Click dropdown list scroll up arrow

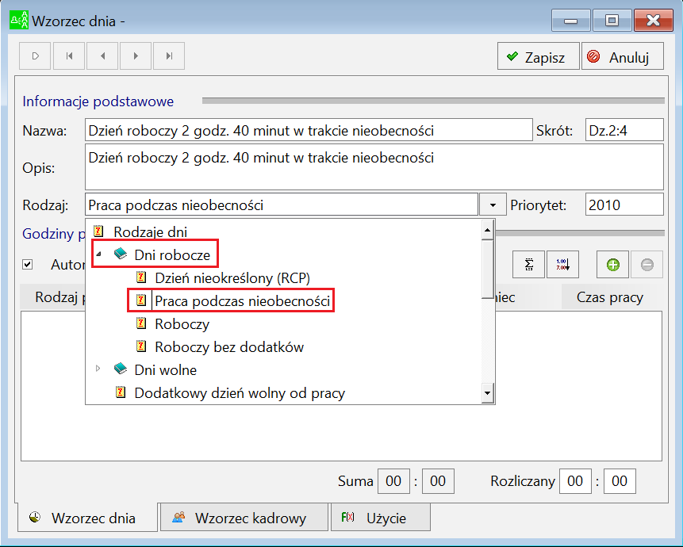487,230
